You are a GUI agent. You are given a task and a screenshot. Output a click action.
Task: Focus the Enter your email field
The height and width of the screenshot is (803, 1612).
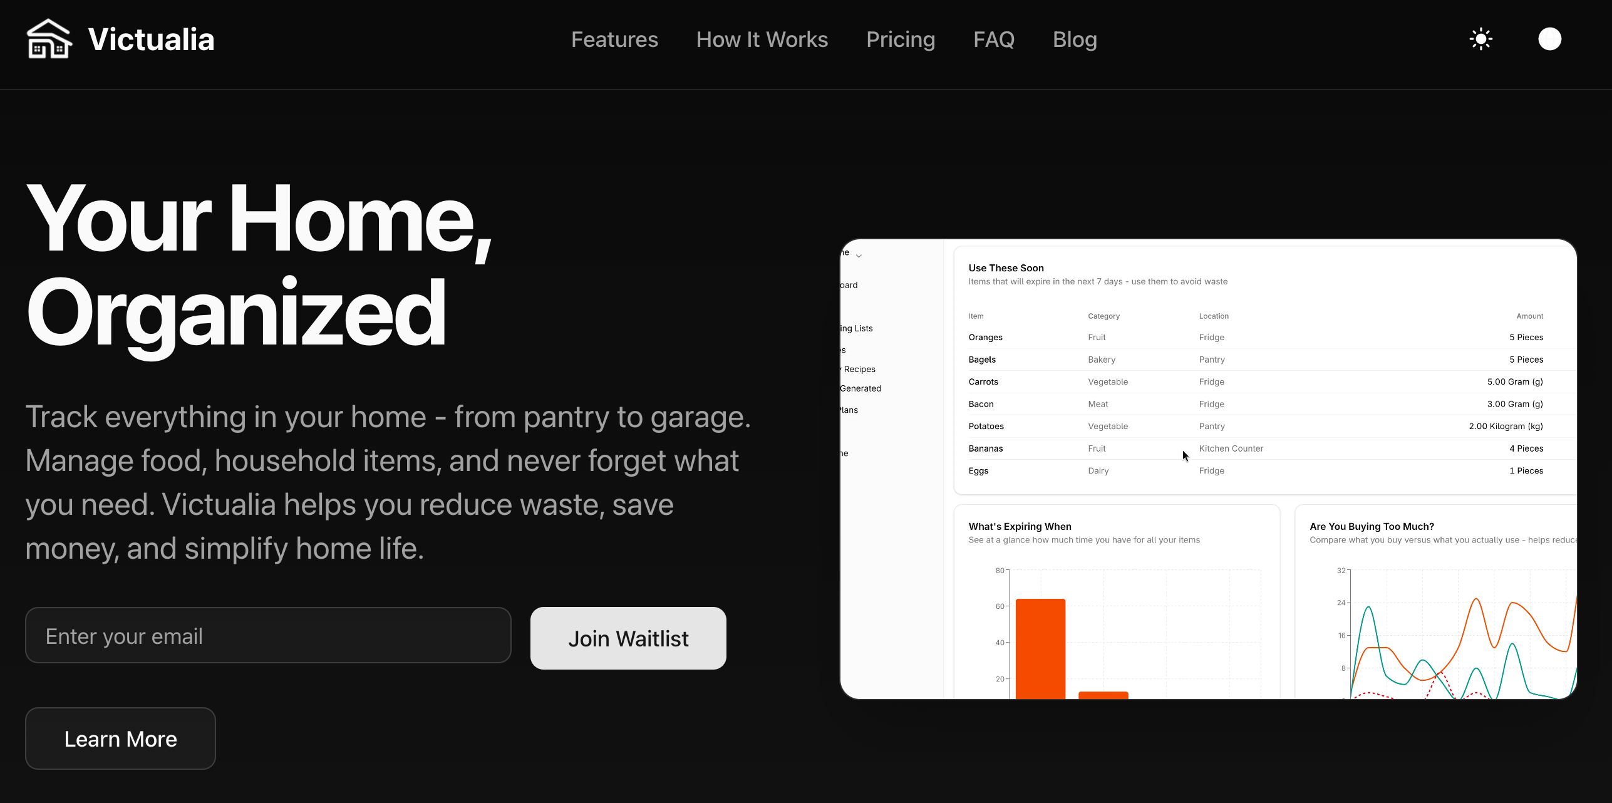(268, 635)
